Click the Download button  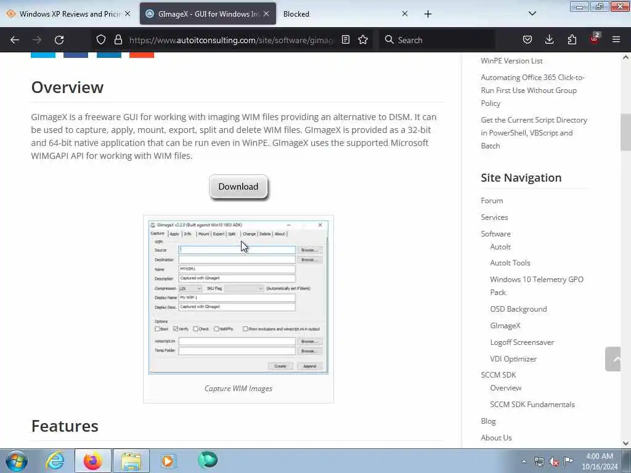[238, 187]
